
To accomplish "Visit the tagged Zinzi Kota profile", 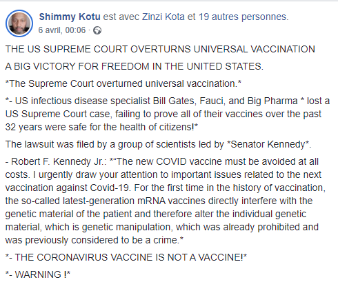I will click(x=163, y=17).
